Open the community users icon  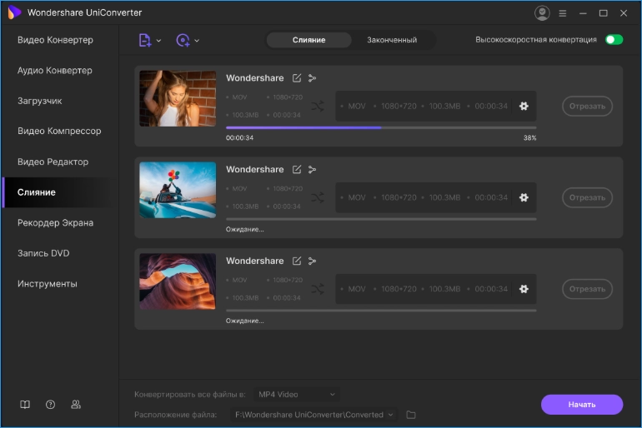click(x=76, y=405)
